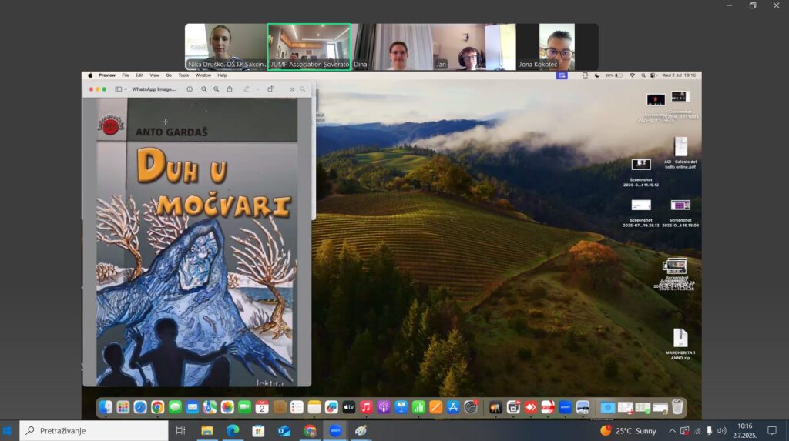Viewport: 789px width, 441px height.
Task: Open Calendar from the Mac dock
Action: click(262, 407)
